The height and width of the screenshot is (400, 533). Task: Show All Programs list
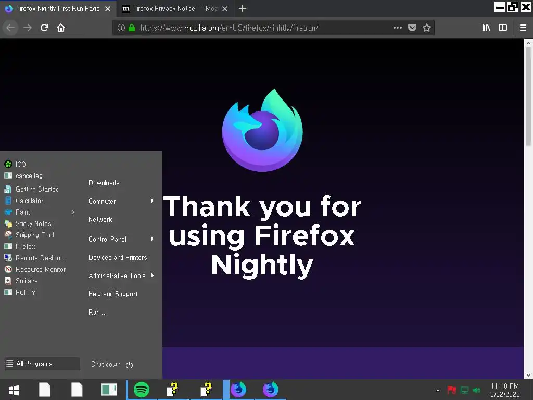coord(42,364)
